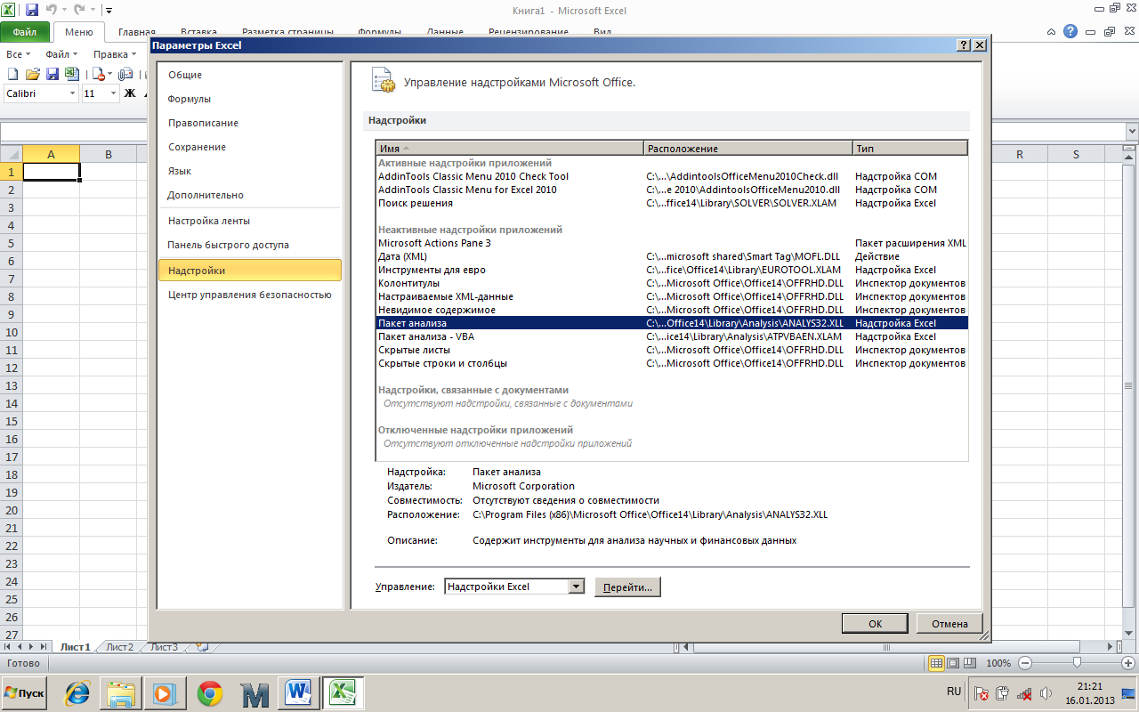Select the Настройка ленты options category
Viewport: 1139px width, 712px height.
(x=249, y=221)
